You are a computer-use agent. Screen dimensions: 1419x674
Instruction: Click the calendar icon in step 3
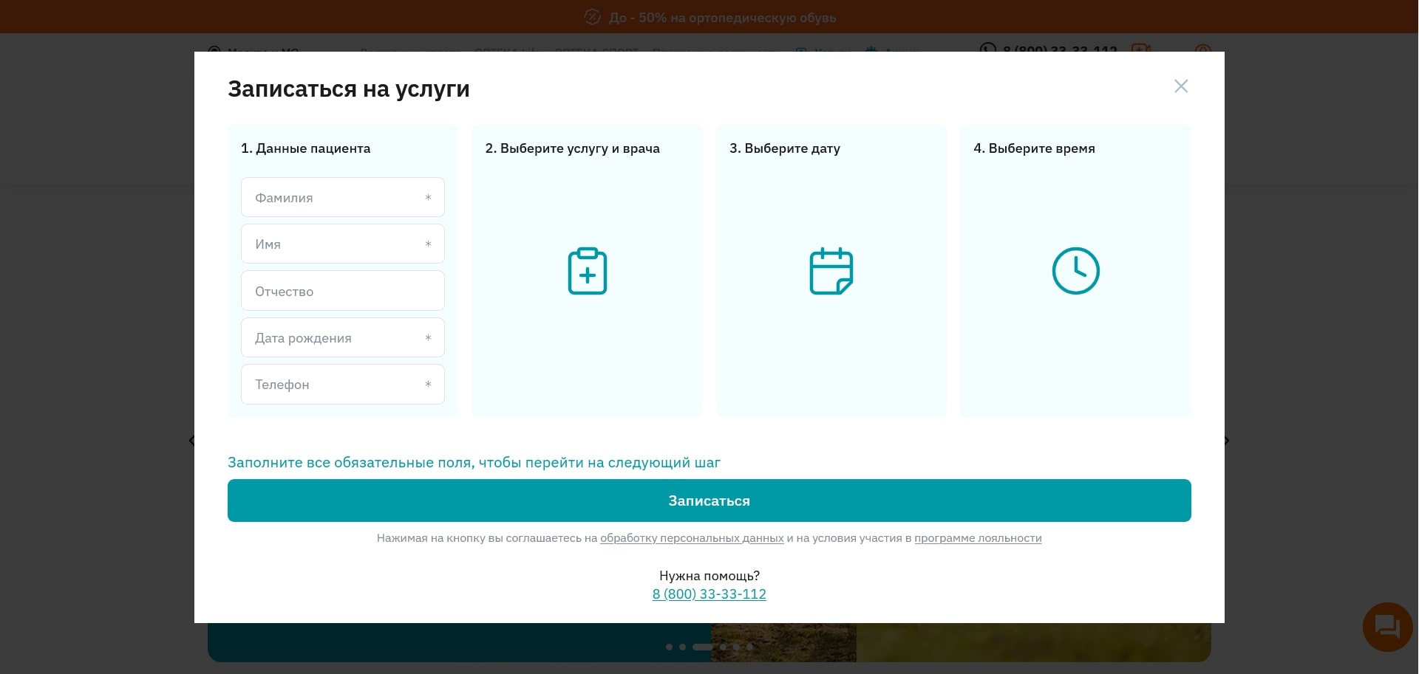pos(831,271)
